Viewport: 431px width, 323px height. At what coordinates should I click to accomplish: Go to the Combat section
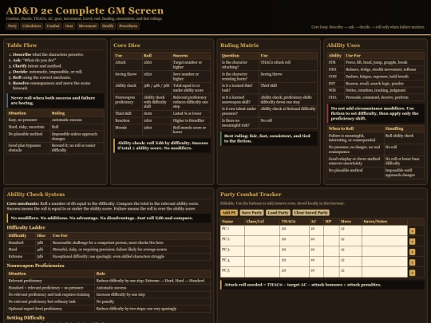pyautogui.click(x=53, y=26)
